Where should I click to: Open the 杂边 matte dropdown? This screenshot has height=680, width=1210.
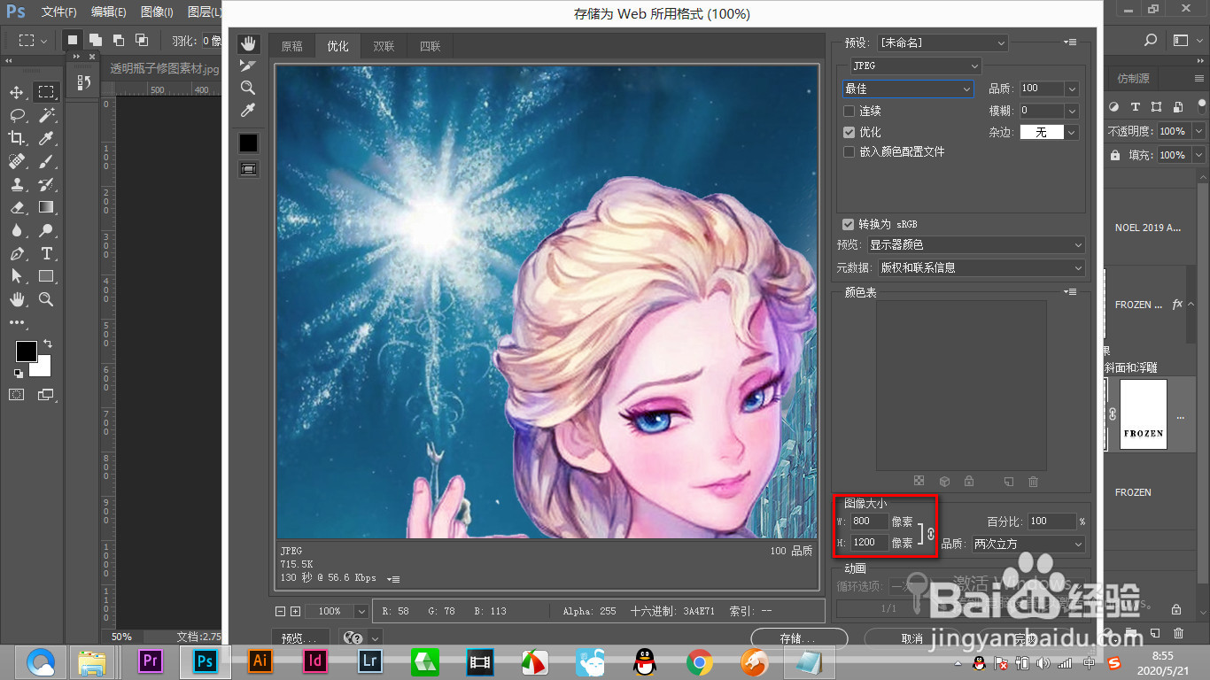pyautogui.click(x=1072, y=132)
